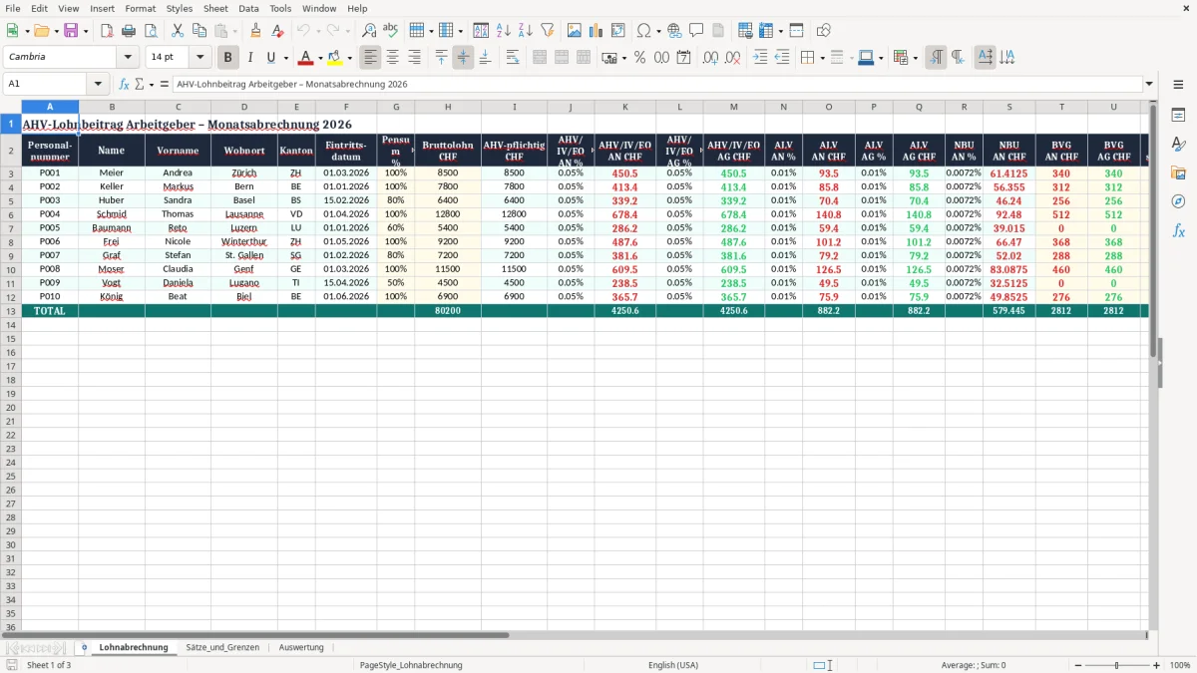This screenshot has width=1197, height=673.
Task: Insert Hyperlink globe icon
Action: pyautogui.click(x=674, y=31)
